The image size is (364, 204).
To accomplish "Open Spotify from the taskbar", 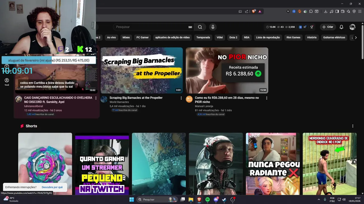I will pos(207,199).
